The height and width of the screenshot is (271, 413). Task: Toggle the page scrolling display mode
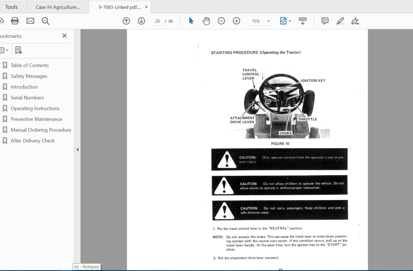click(x=302, y=21)
